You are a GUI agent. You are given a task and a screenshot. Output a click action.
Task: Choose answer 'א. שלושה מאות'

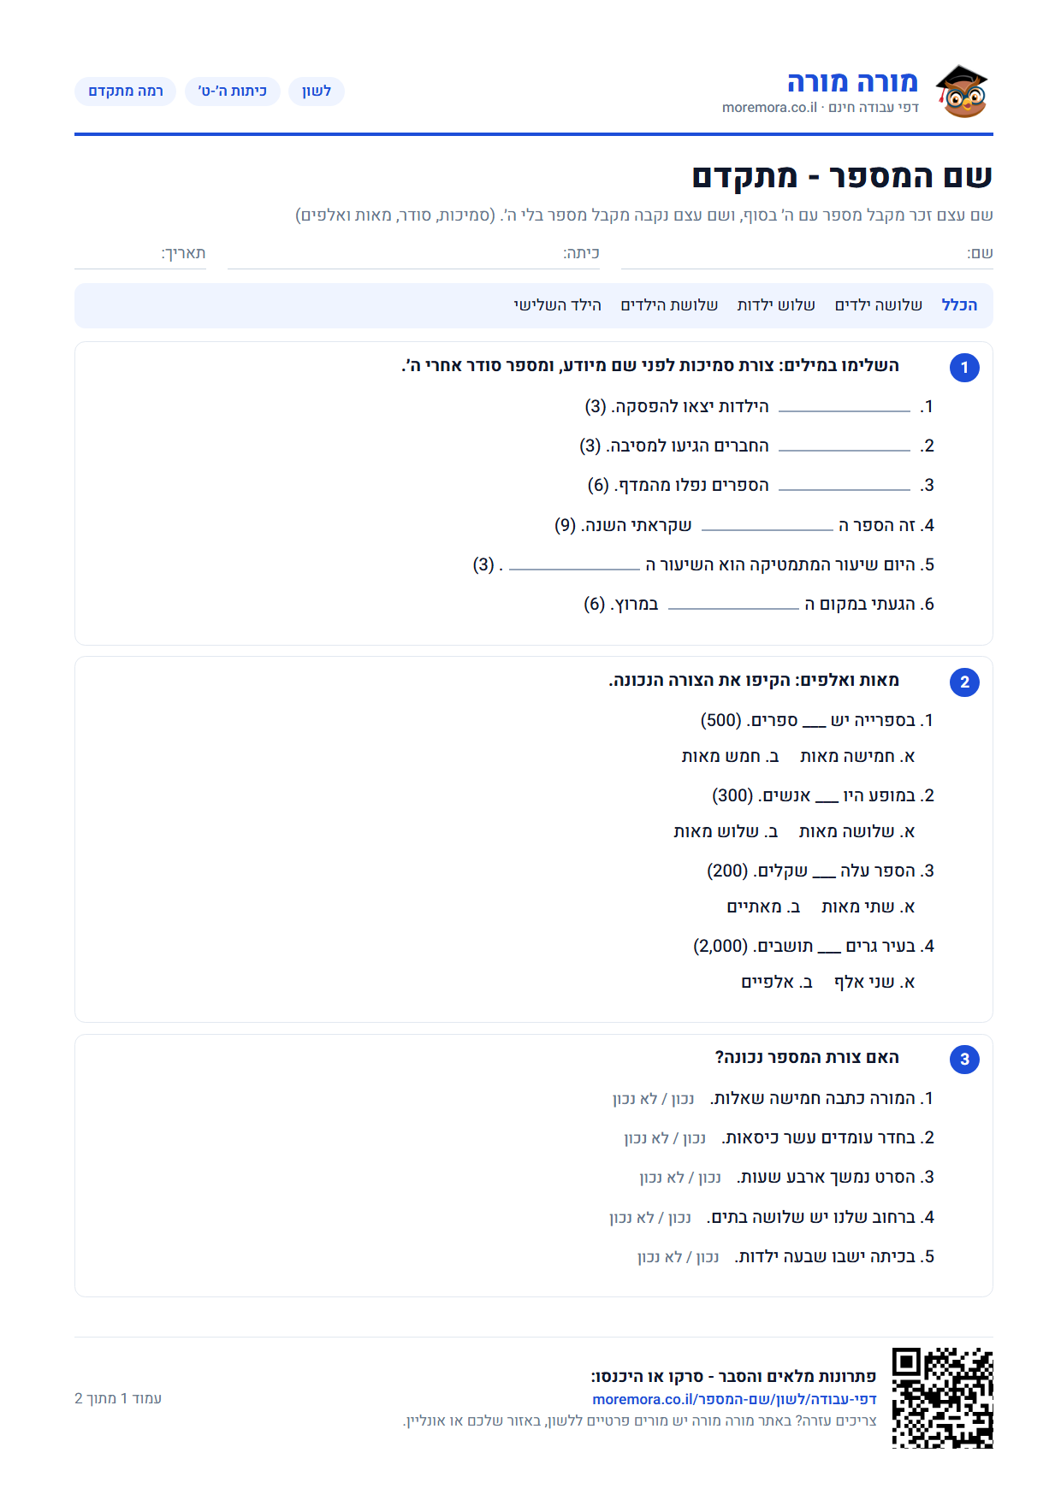pyautogui.click(x=857, y=832)
